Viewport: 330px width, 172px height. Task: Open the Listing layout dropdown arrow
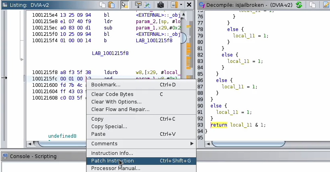pyautogui.click(x=181, y=5)
